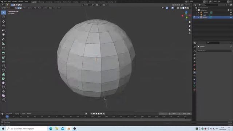Expand the Light tree item

click(199, 15)
